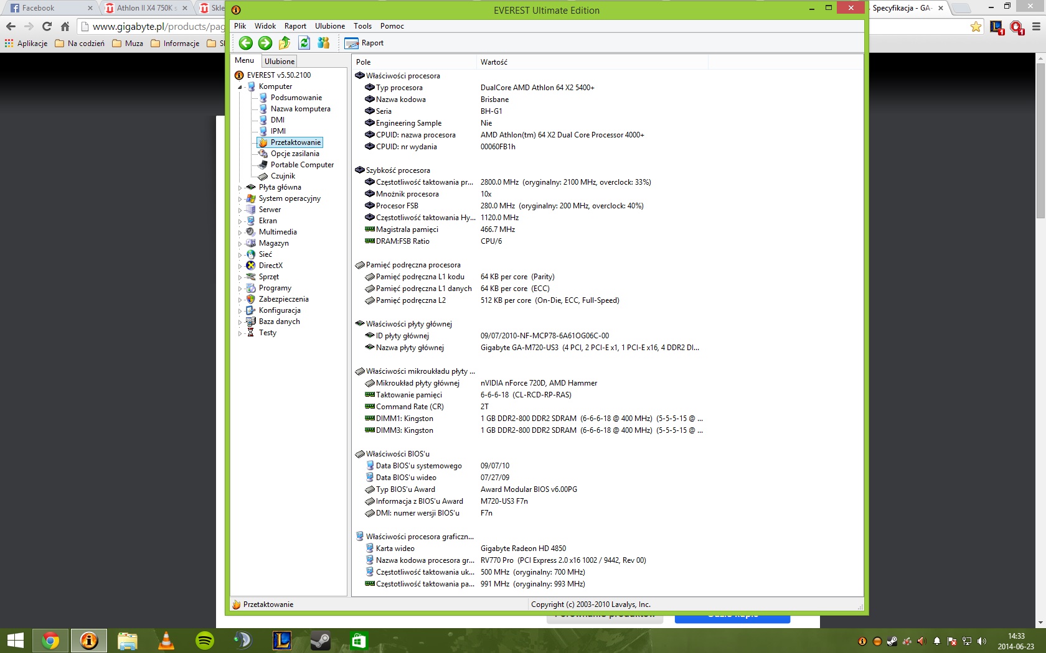Image resolution: width=1046 pixels, height=653 pixels.
Task: Select DMI tree item
Action: [x=277, y=120]
